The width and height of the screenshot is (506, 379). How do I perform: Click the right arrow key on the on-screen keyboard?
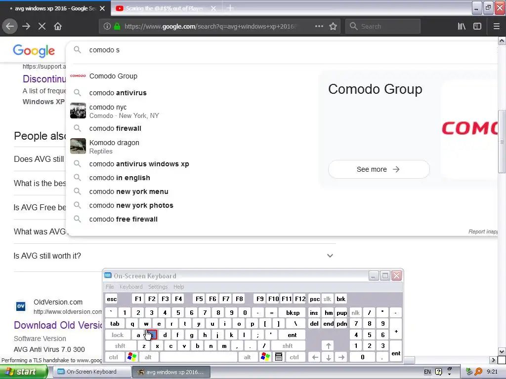[341, 357]
